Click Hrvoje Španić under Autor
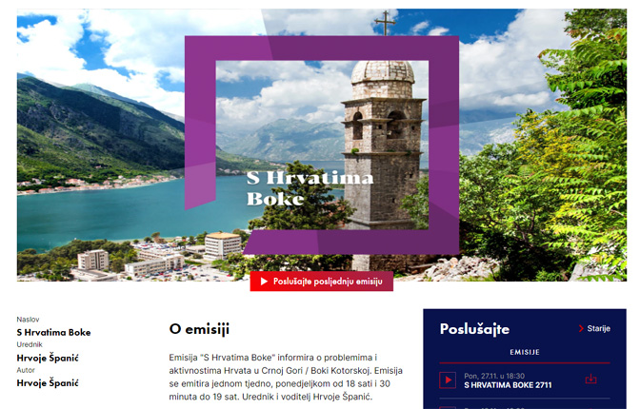Viewport: 640px width, 409px height. point(48,383)
